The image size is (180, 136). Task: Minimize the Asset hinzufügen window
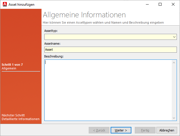pos(147,4)
